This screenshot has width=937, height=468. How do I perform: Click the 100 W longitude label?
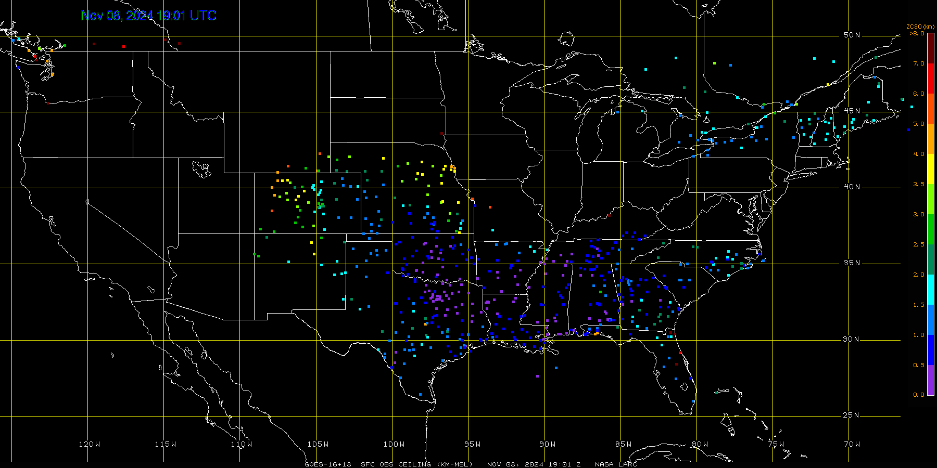coord(394,444)
